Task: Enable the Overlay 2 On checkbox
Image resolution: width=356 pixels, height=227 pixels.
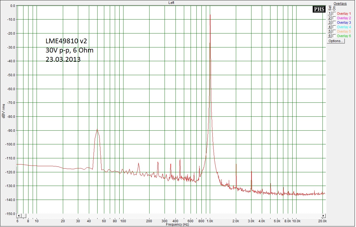Action: [334, 18]
